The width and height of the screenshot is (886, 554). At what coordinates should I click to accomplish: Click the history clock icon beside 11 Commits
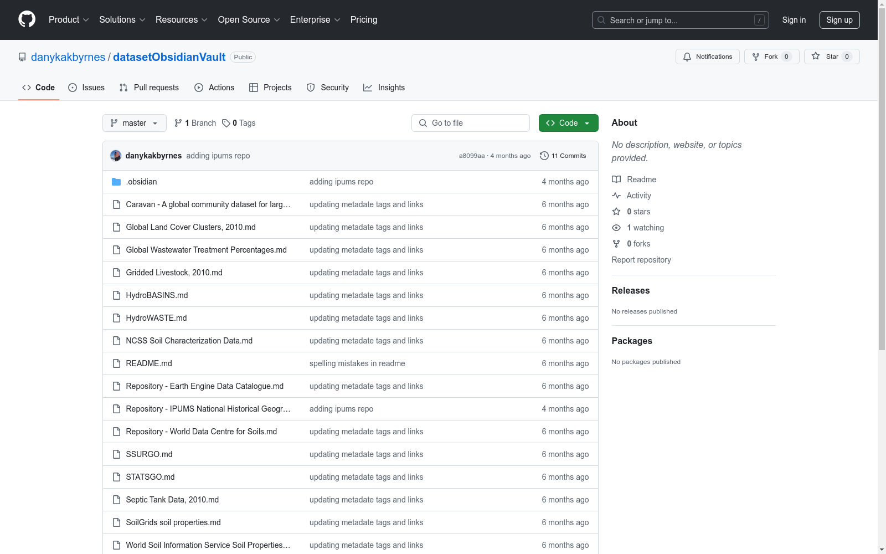pos(544,156)
